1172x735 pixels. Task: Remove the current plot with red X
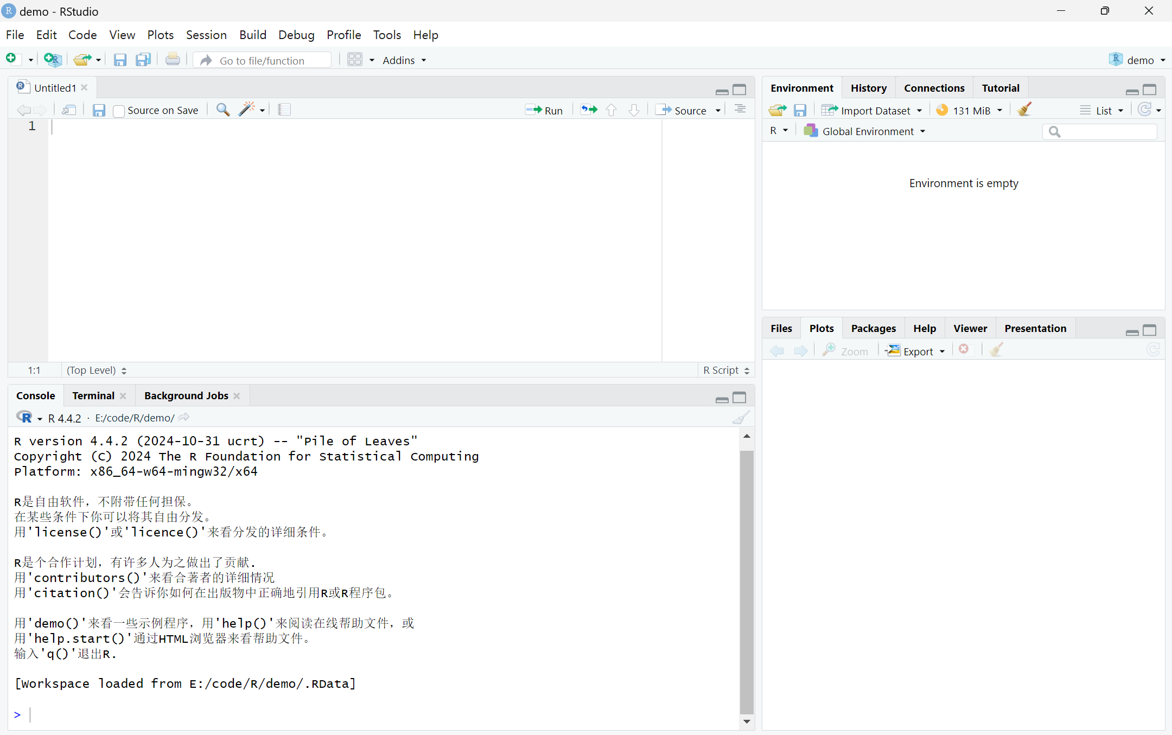pos(964,349)
